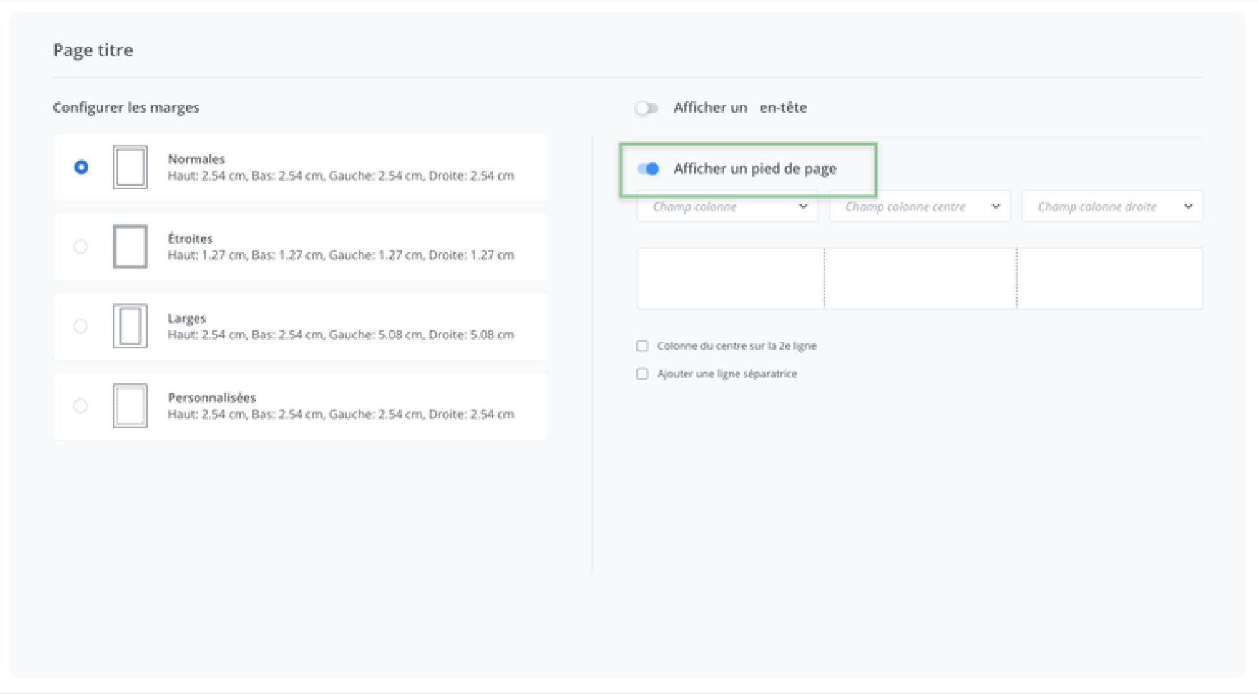Click the Normales margin page icon
This screenshot has height=694, width=1258.
click(130, 167)
